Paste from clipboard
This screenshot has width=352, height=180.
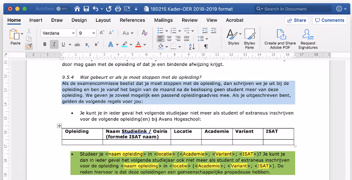[x=15, y=37]
